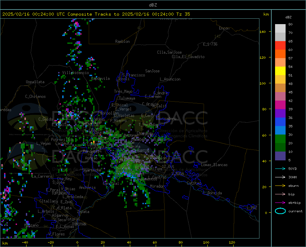
Task: Click the Lomas_Blancas place label
Action: coord(214,165)
